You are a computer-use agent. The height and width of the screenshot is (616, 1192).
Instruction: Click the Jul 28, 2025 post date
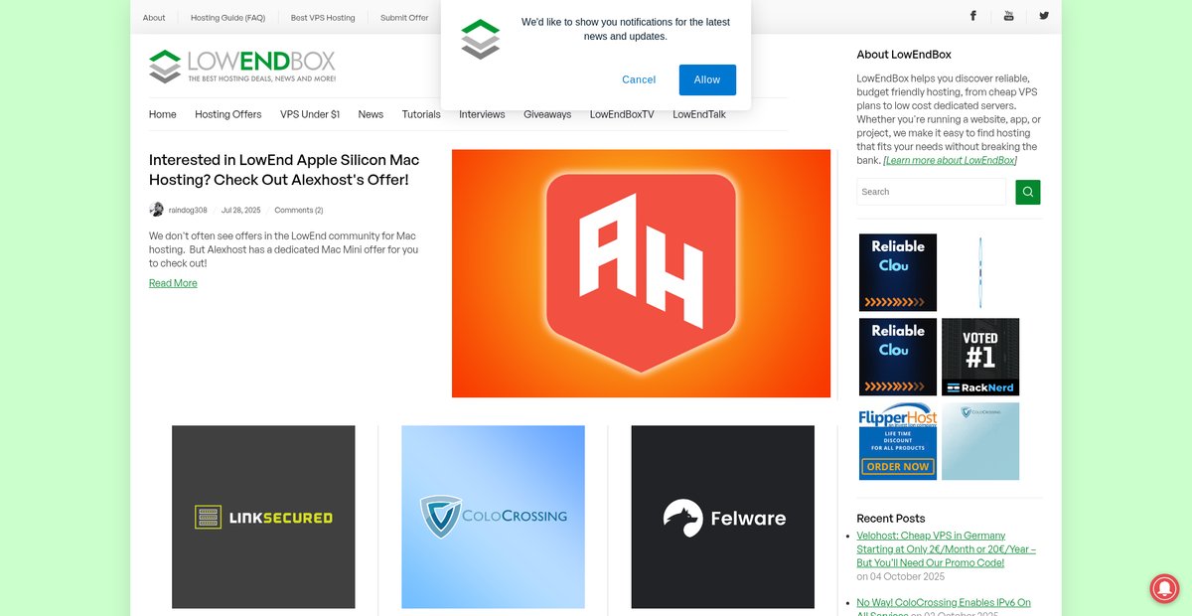coord(240,210)
